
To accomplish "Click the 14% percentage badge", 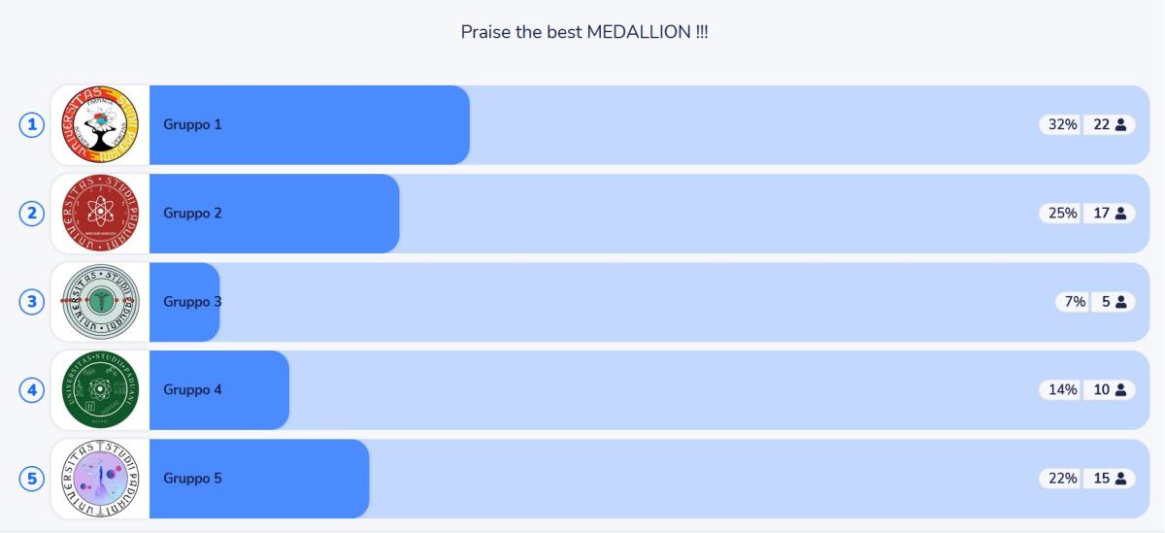I will pyautogui.click(x=1062, y=390).
